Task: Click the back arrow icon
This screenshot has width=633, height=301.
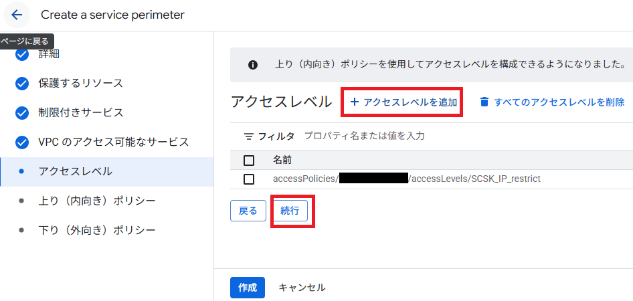Action: click(17, 15)
